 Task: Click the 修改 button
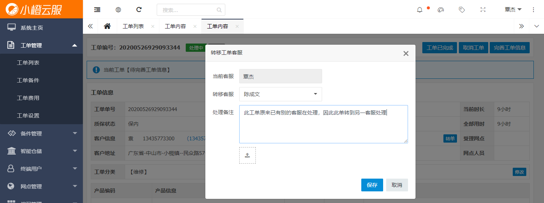520,172
